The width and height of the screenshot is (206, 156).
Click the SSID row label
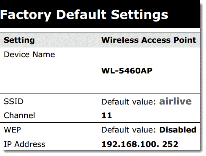point(14,101)
